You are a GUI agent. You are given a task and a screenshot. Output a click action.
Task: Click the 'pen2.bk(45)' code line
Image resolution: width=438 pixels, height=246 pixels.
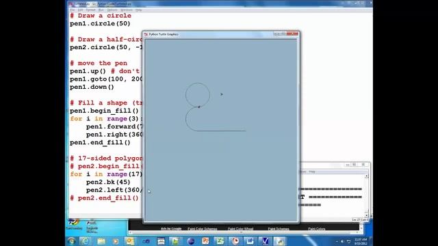108,182
